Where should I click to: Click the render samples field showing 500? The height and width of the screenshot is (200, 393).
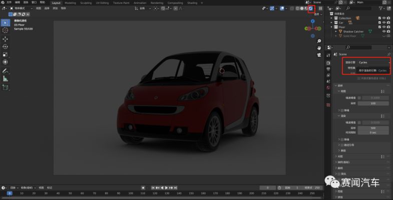coord(373,128)
